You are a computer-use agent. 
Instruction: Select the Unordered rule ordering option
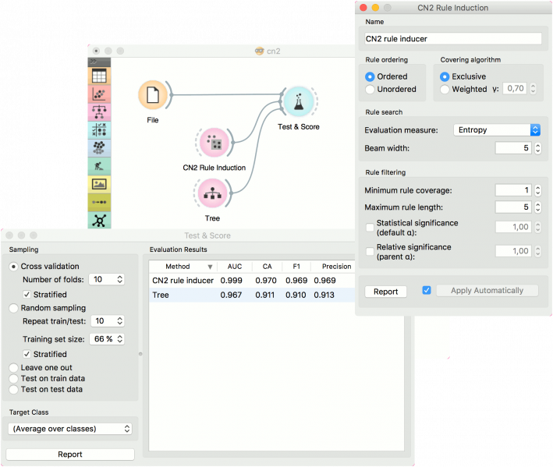click(370, 89)
